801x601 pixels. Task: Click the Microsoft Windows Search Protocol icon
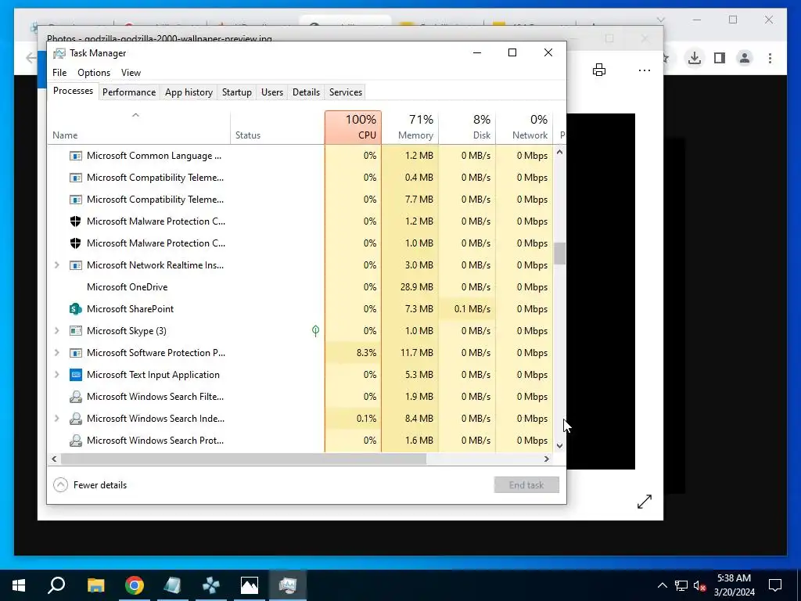(x=76, y=441)
